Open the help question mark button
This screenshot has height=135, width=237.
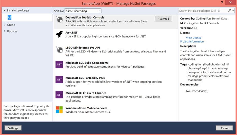(x=222, y=3)
